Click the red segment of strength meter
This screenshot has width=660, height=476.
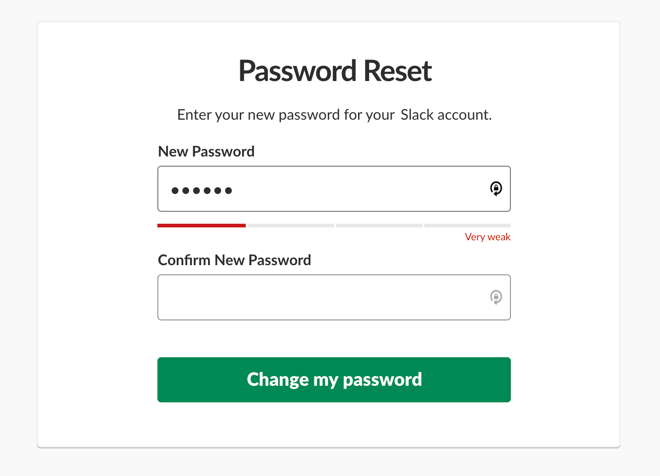click(x=202, y=226)
